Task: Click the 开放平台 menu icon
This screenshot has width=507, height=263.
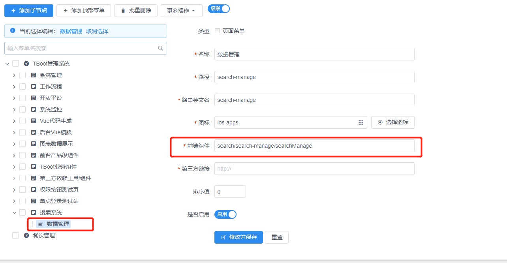Action: click(x=34, y=98)
